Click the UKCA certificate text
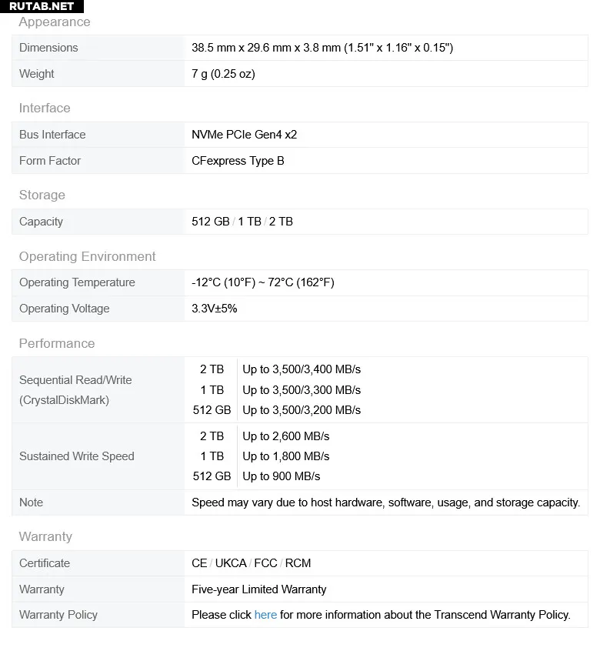 (x=231, y=563)
